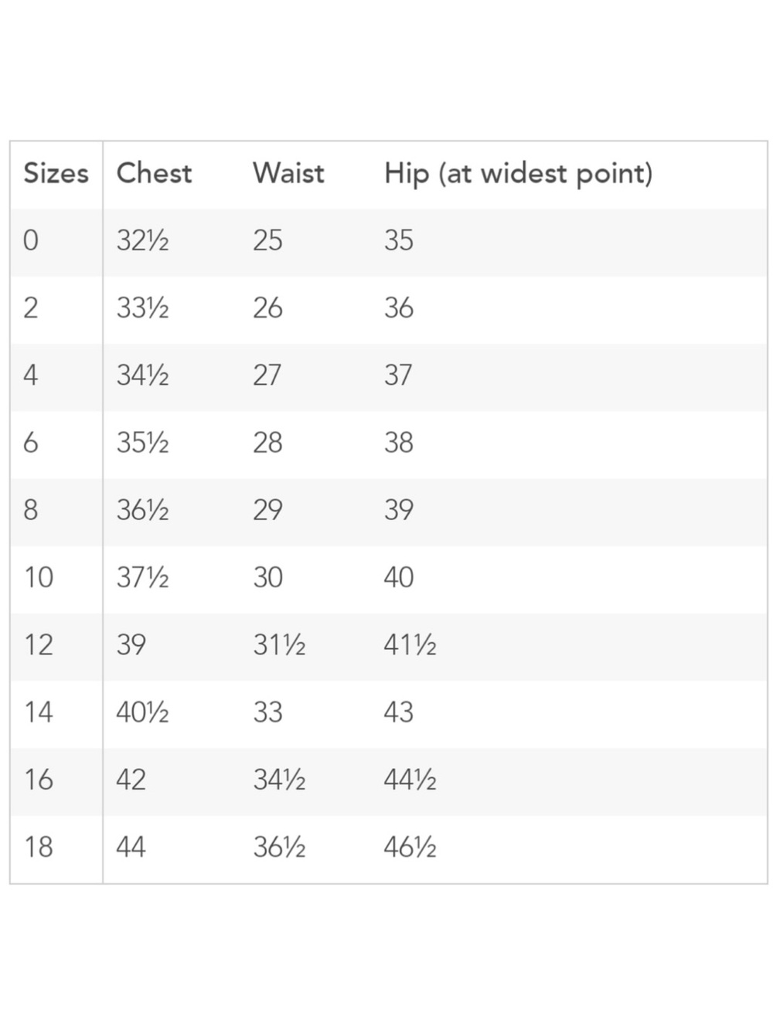Select the size 10 row label
Screen dimensions: 773x1030
coord(39,577)
